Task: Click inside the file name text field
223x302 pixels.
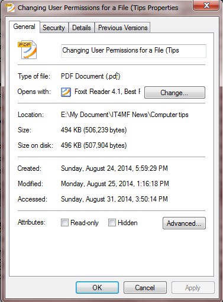Action: (x=134, y=51)
